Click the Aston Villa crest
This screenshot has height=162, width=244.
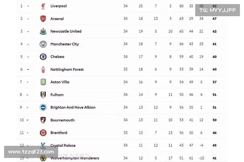(43, 82)
